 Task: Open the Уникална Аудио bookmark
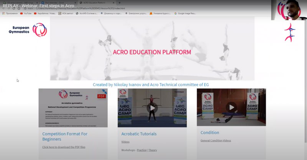pyautogui.click(x=160, y=13)
